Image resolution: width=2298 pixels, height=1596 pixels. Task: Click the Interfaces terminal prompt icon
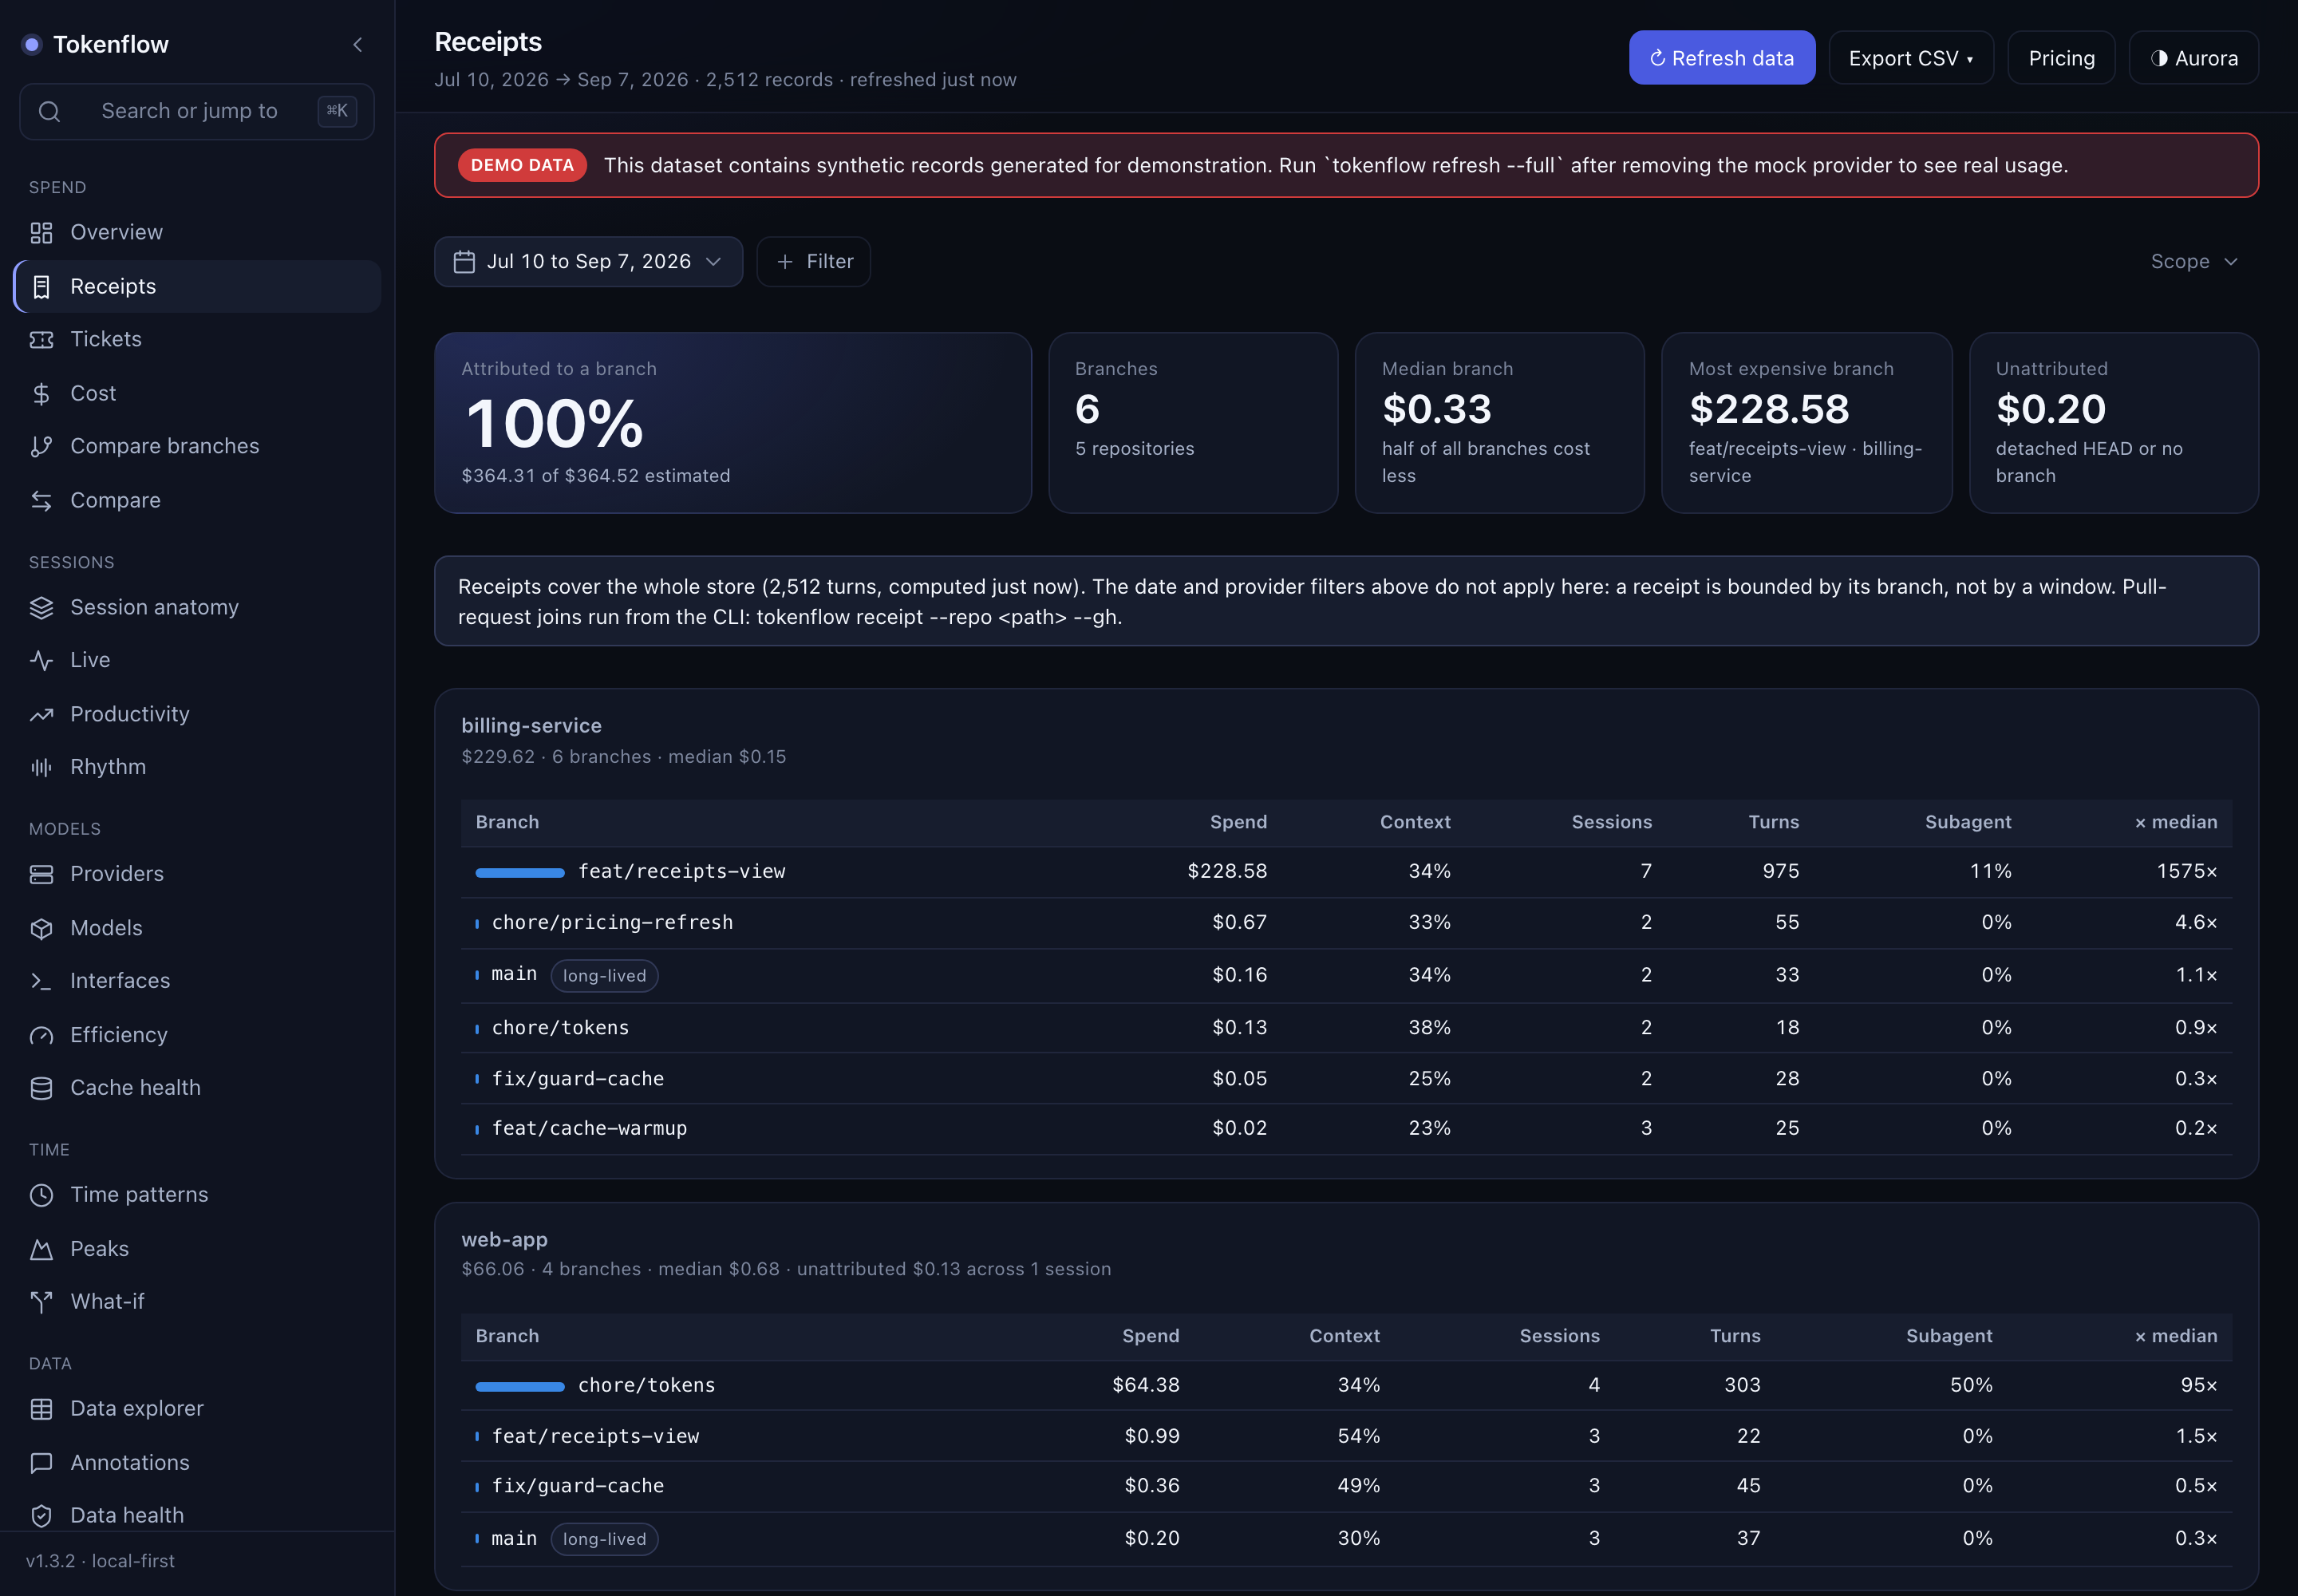click(41, 982)
